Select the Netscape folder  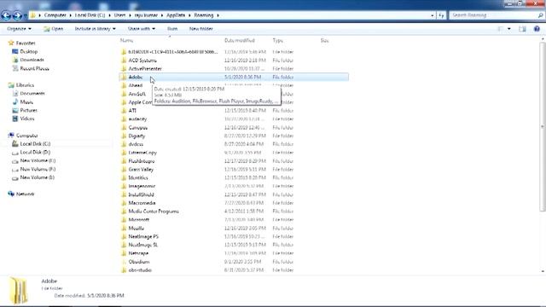(x=138, y=253)
